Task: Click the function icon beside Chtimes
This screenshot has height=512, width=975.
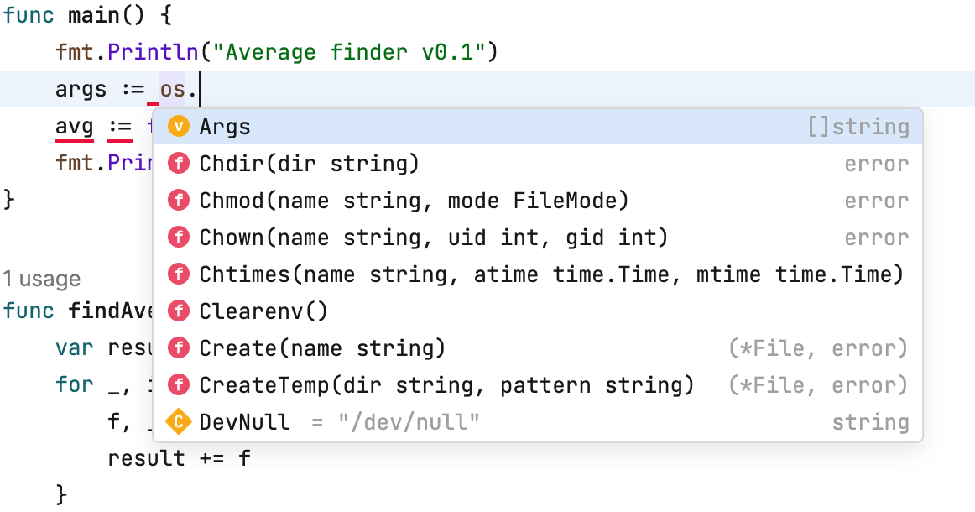Action: coord(178,274)
